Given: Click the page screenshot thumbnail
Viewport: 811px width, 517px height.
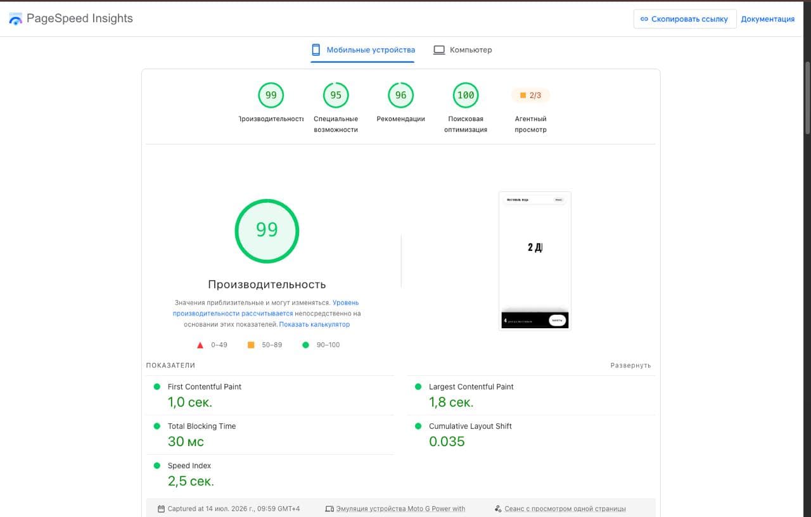Looking at the screenshot, I should coord(535,261).
